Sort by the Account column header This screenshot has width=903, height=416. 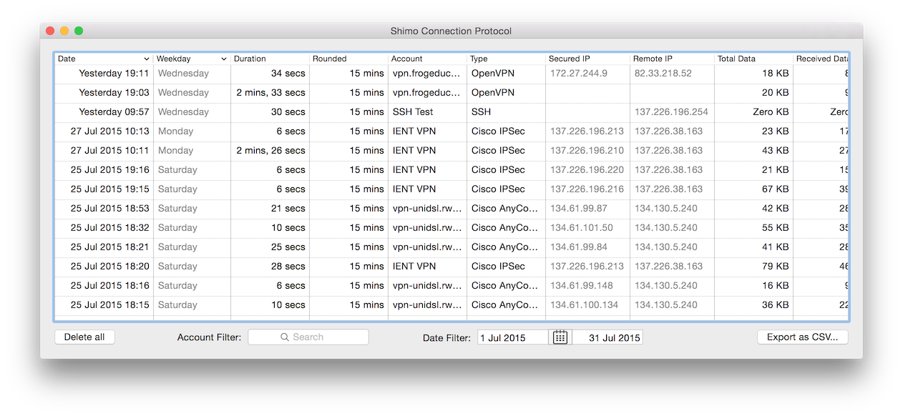(427, 59)
